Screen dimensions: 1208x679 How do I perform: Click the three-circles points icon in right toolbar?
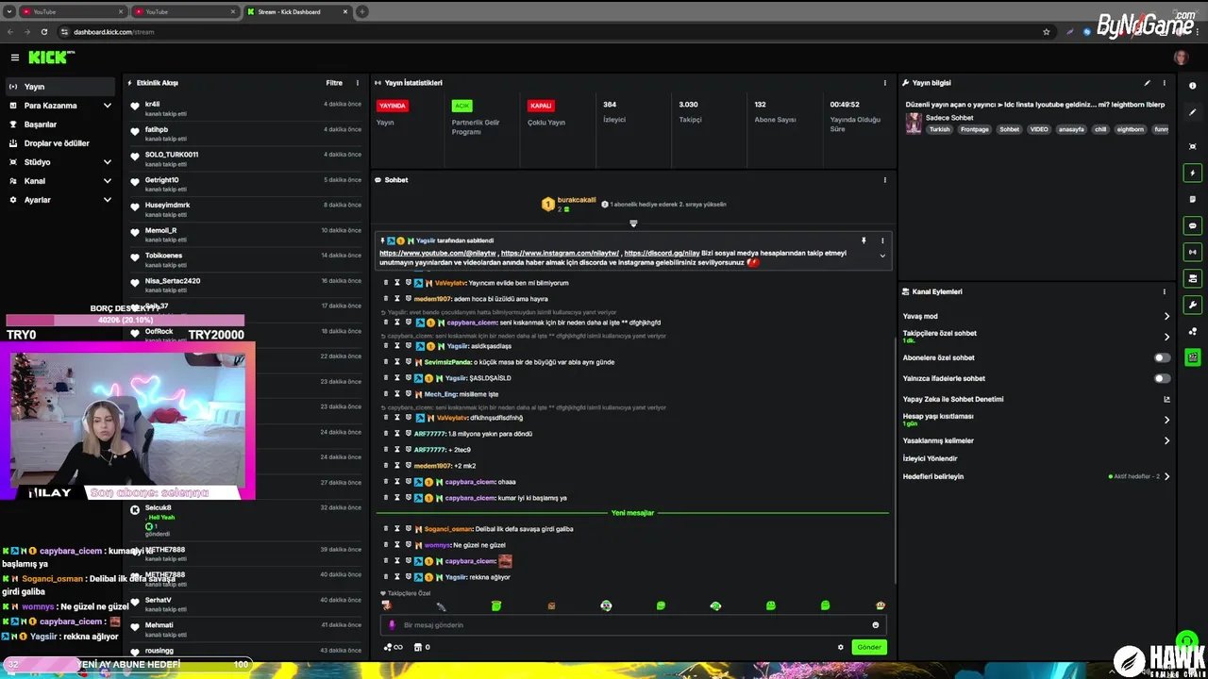1193,331
